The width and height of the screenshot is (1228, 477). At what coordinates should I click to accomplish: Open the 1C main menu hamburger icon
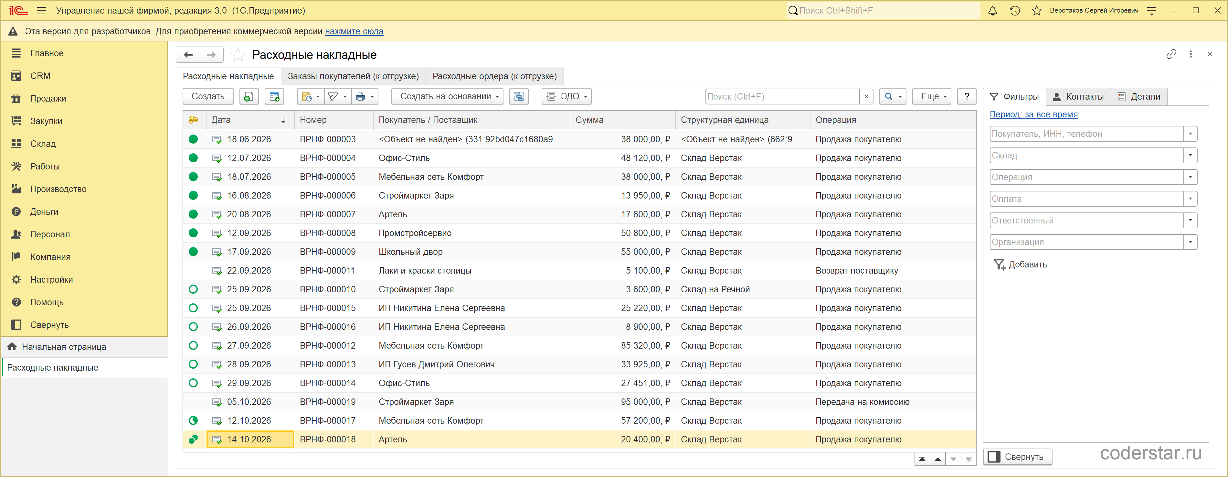click(41, 10)
